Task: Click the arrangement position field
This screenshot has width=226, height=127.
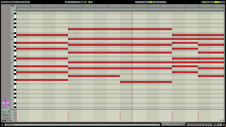Action: pyautogui.click(x=73, y=2)
